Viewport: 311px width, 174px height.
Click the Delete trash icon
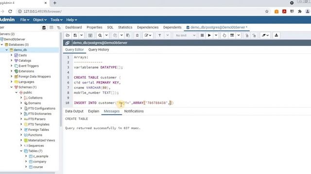[137, 35]
